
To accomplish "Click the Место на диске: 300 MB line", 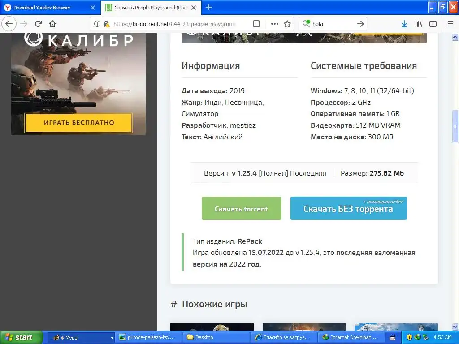I will tap(352, 137).
